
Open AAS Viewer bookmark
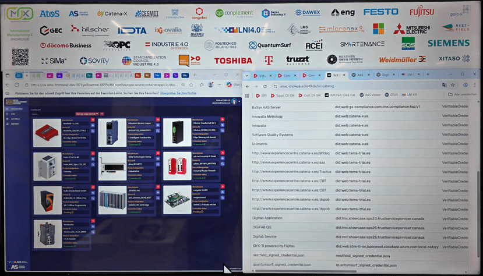click(x=370, y=95)
